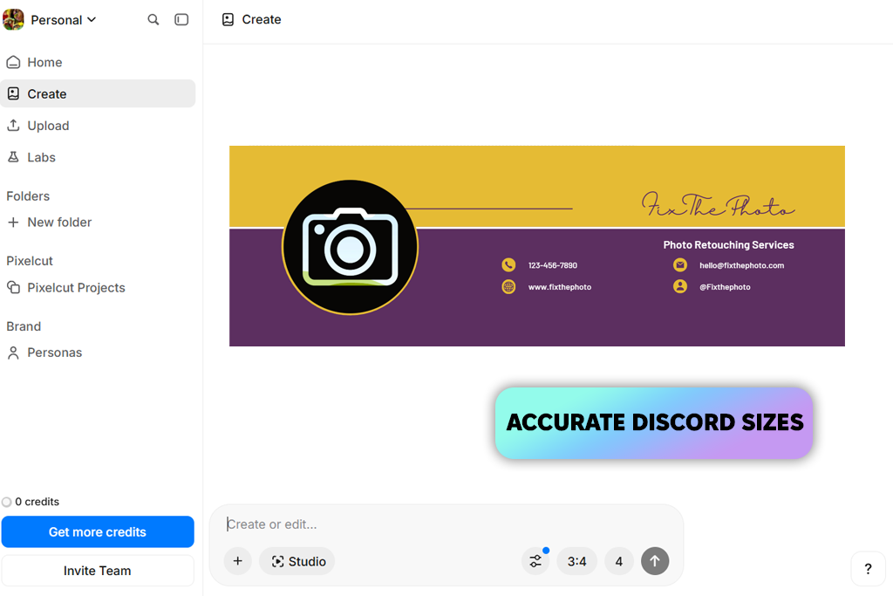Click Get more credits button
This screenshot has height=596, width=893.
tap(98, 531)
